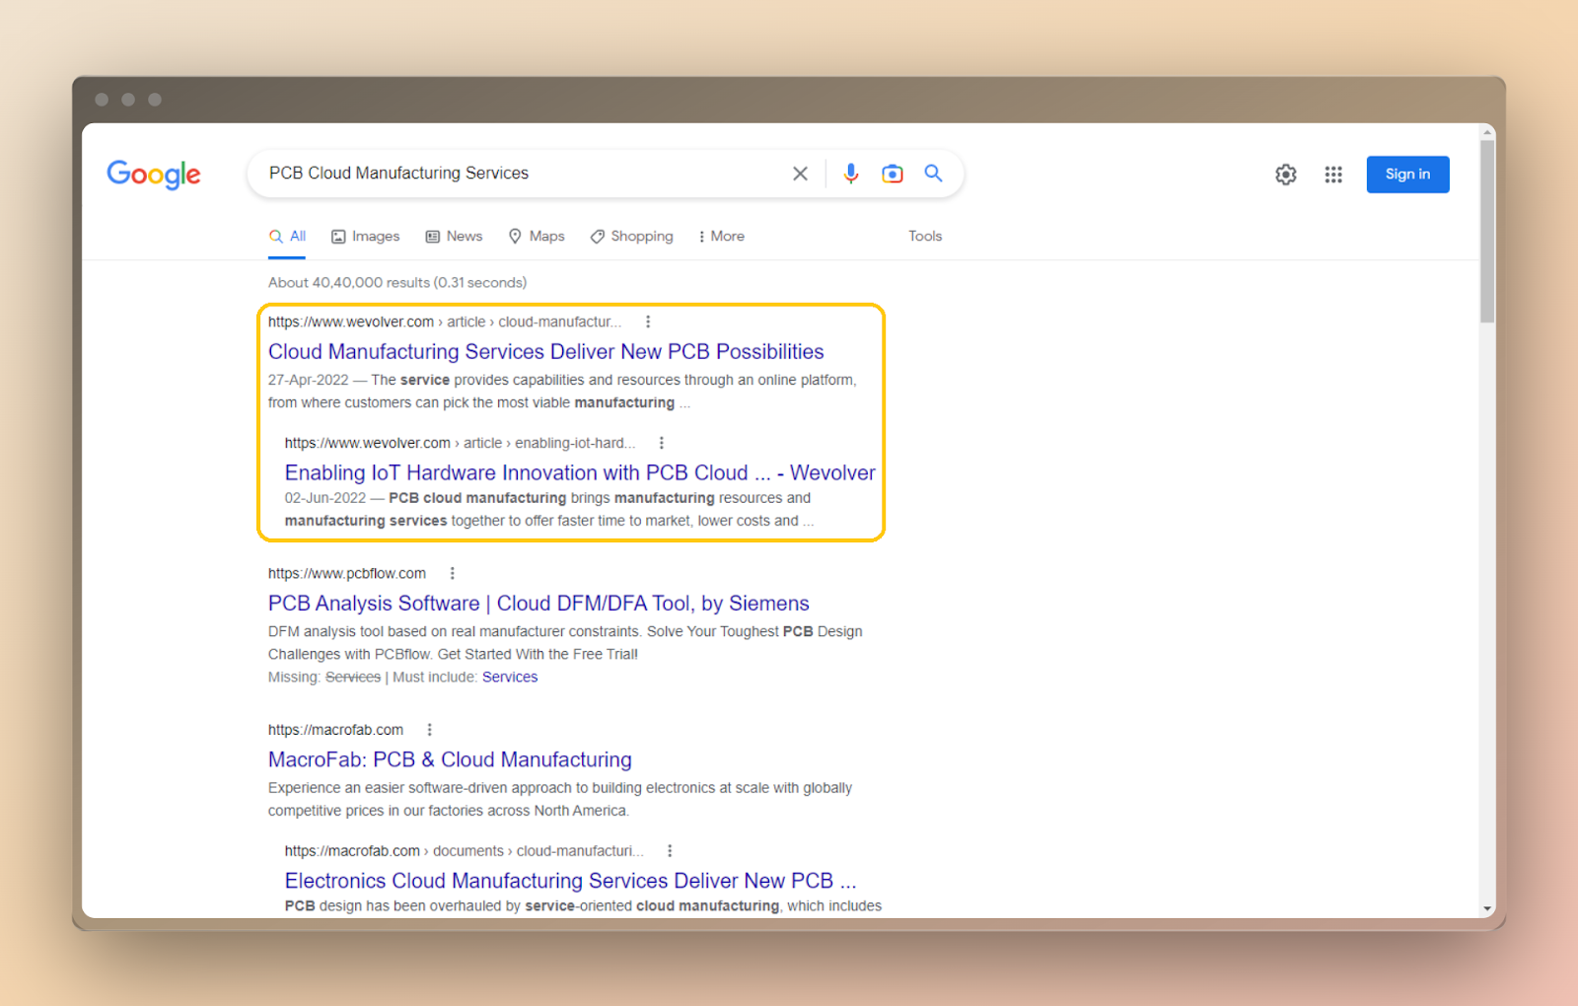The image size is (1578, 1006).
Task: Click the page vertical scrollbar thumb
Action: click(x=1487, y=232)
